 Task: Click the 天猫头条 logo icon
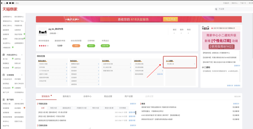pos(205,28)
